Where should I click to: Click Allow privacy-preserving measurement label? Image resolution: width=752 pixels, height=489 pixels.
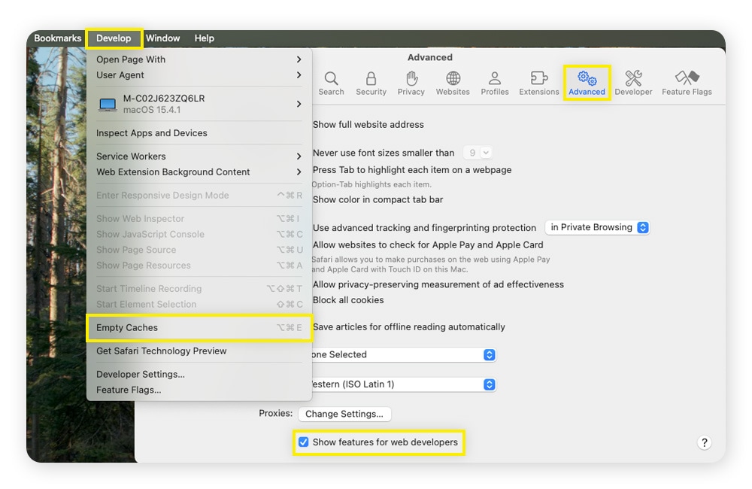pos(438,284)
